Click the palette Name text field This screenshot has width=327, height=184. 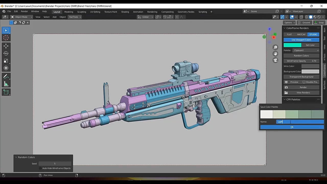(300, 122)
